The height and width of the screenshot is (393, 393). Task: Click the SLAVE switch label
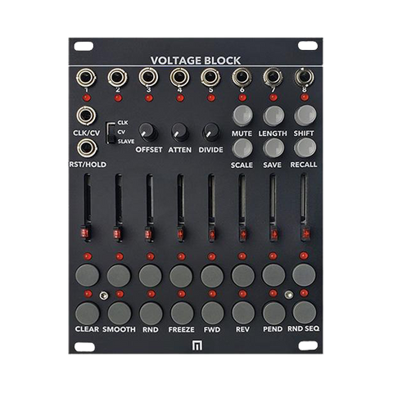coord(126,142)
